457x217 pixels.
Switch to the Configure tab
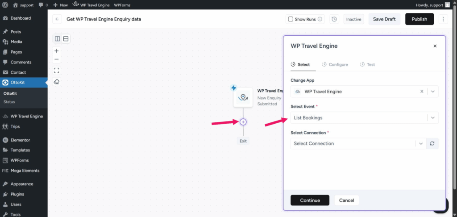tap(335, 64)
